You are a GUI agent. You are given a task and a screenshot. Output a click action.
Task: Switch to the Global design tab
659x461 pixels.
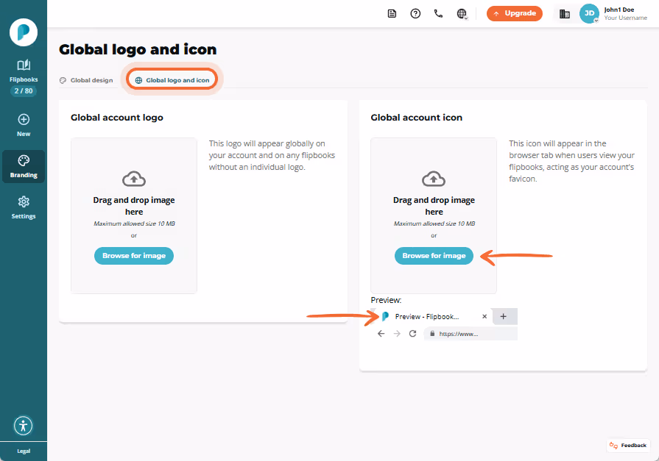click(x=87, y=80)
